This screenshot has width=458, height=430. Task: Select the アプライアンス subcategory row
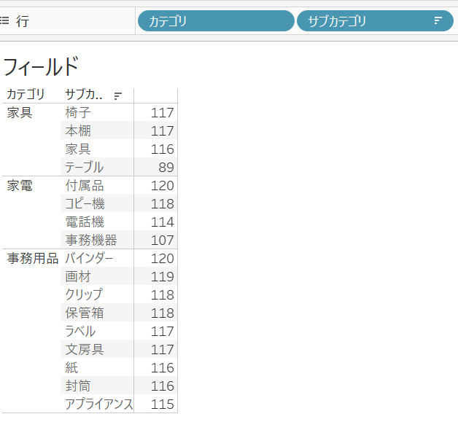[x=98, y=404]
